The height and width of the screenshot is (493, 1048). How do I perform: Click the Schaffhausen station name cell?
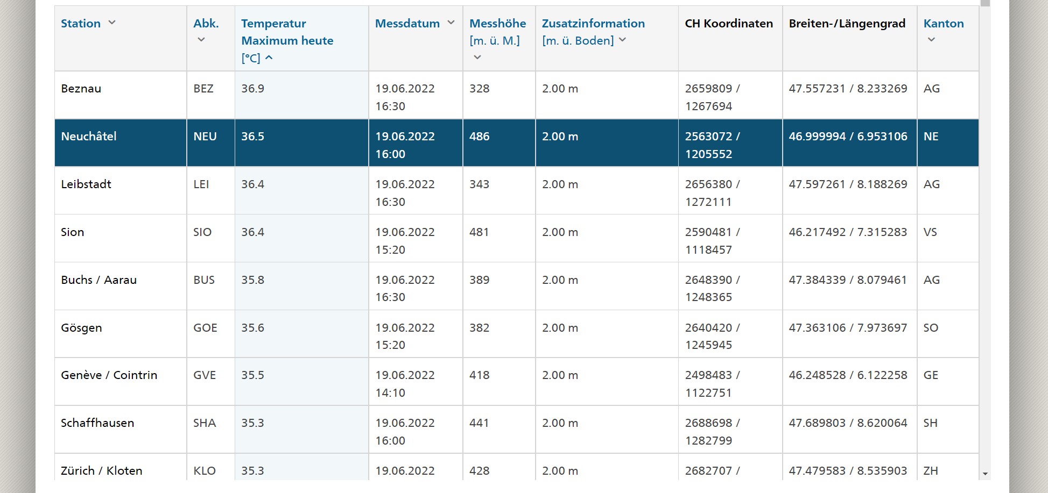coord(97,423)
